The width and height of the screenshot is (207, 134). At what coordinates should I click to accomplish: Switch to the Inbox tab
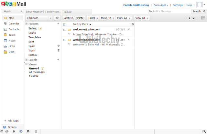(77, 12)
